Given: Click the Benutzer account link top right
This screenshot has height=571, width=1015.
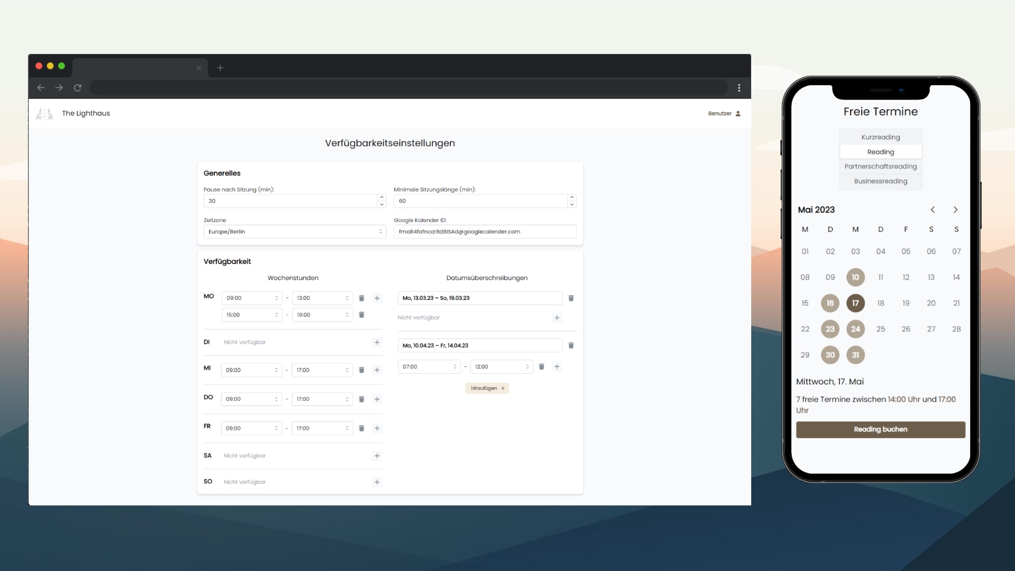Looking at the screenshot, I should [724, 113].
